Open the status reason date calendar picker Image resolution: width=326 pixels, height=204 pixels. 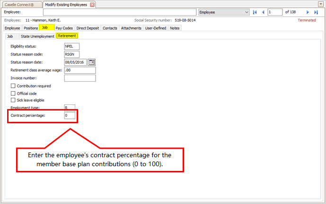(x=92, y=62)
